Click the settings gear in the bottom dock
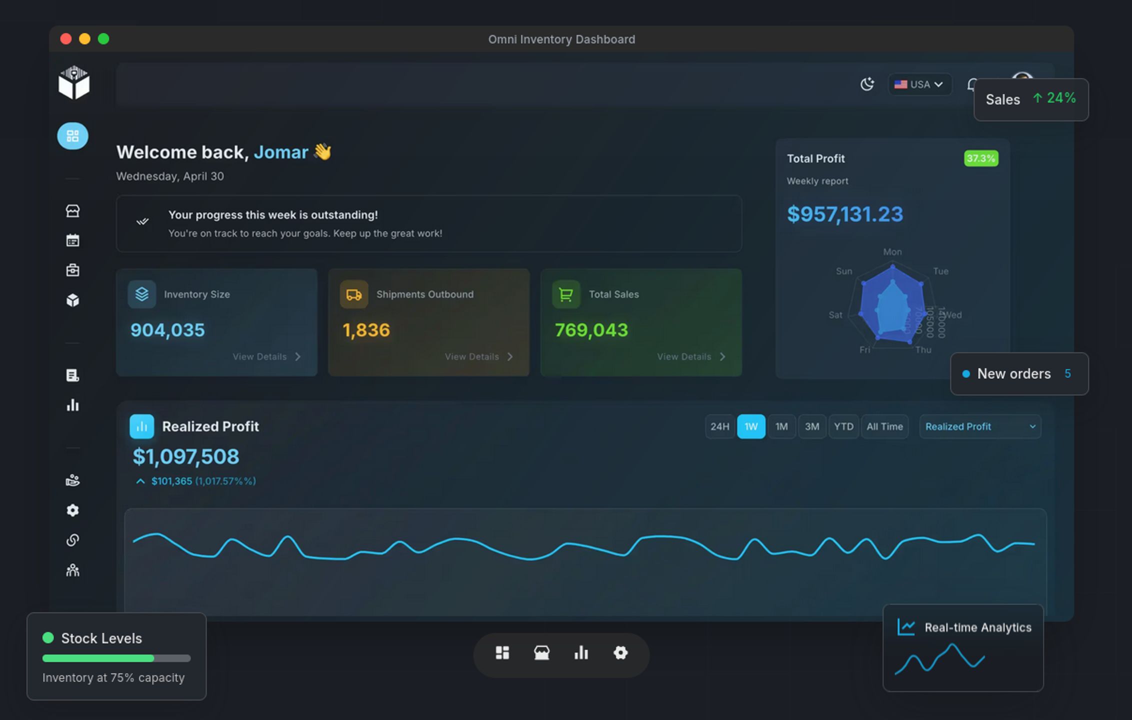The height and width of the screenshot is (720, 1132). [620, 653]
